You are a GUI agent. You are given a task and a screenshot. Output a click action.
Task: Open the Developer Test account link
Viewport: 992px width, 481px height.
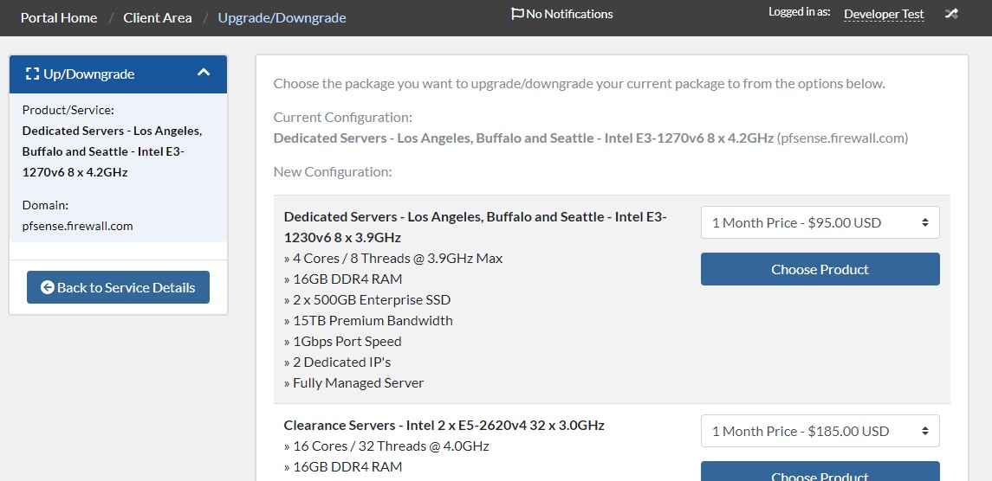pos(884,14)
